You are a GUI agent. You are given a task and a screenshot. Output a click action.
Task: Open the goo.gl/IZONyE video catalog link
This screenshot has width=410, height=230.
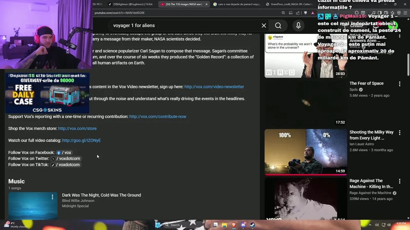click(81, 141)
